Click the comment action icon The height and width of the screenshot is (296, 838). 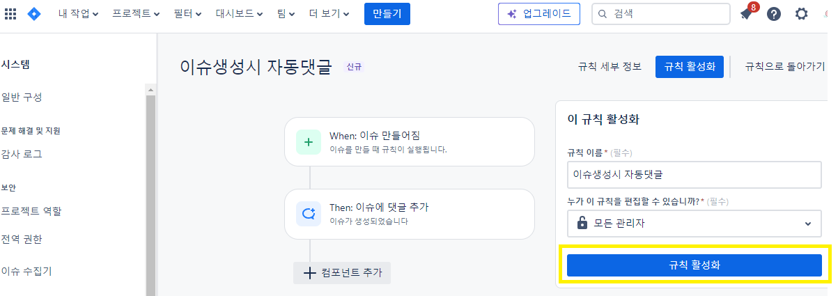coord(308,214)
